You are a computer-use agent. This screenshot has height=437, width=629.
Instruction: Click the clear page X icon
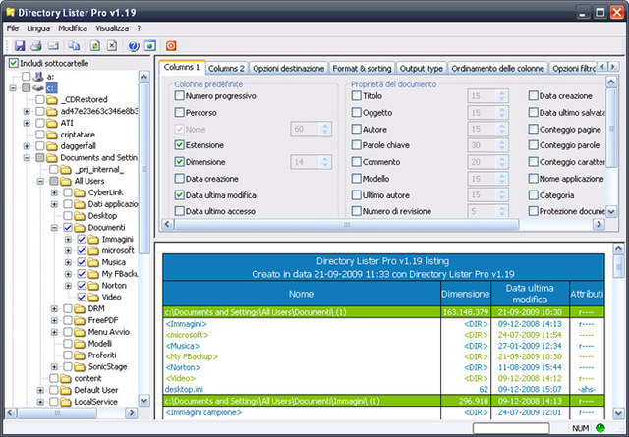112,46
